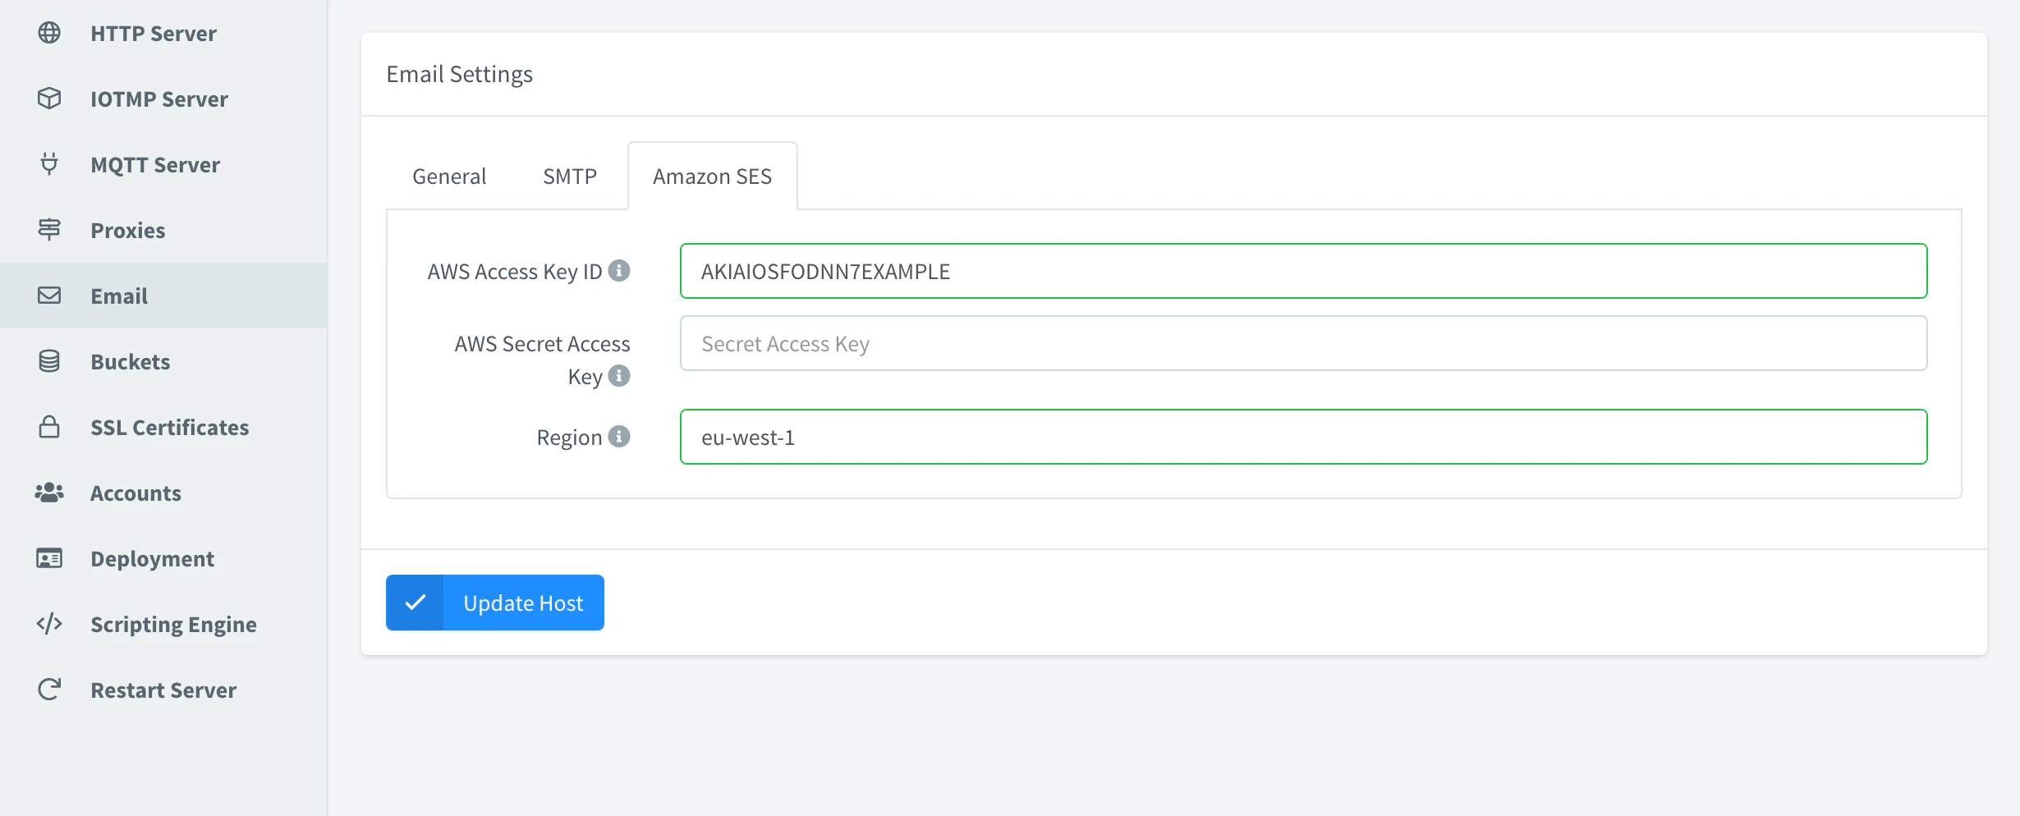
Task: Click the Email Settings heading
Action: pos(460,74)
